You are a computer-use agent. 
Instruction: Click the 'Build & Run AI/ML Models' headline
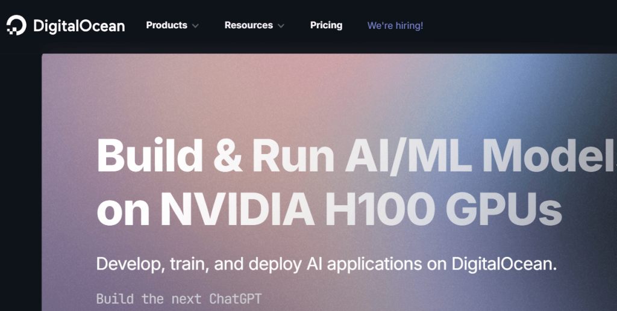(357, 155)
